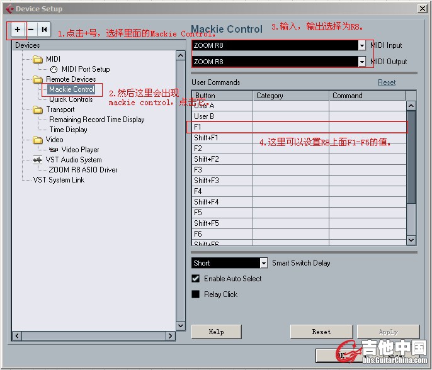432x370 pixels.
Task: Click the commands list scrollbar down arrow
Action: pos(411,240)
